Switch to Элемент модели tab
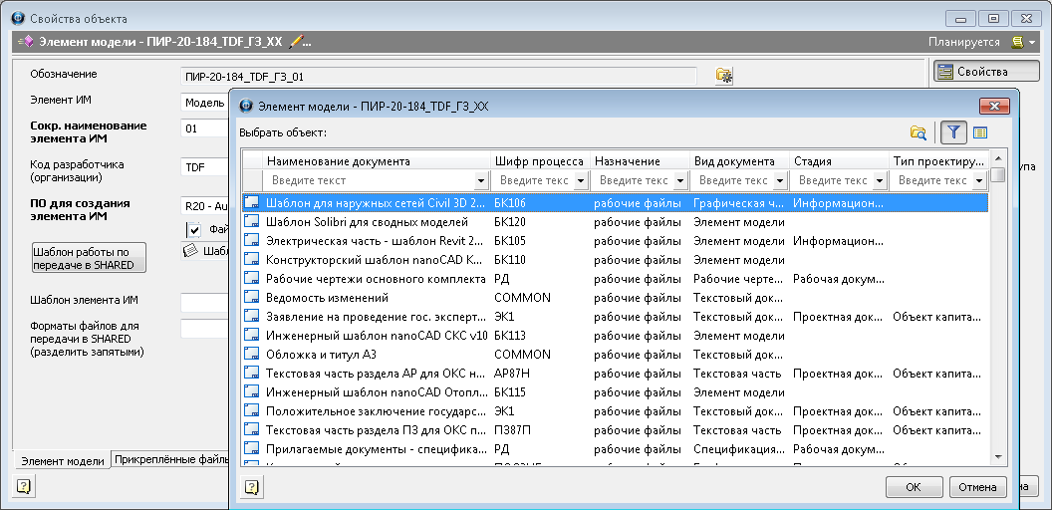Screen dimensions: 1052x510 click(x=62, y=461)
